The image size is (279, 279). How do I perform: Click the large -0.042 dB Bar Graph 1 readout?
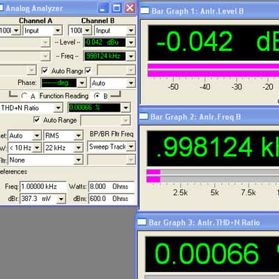(x=213, y=43)
